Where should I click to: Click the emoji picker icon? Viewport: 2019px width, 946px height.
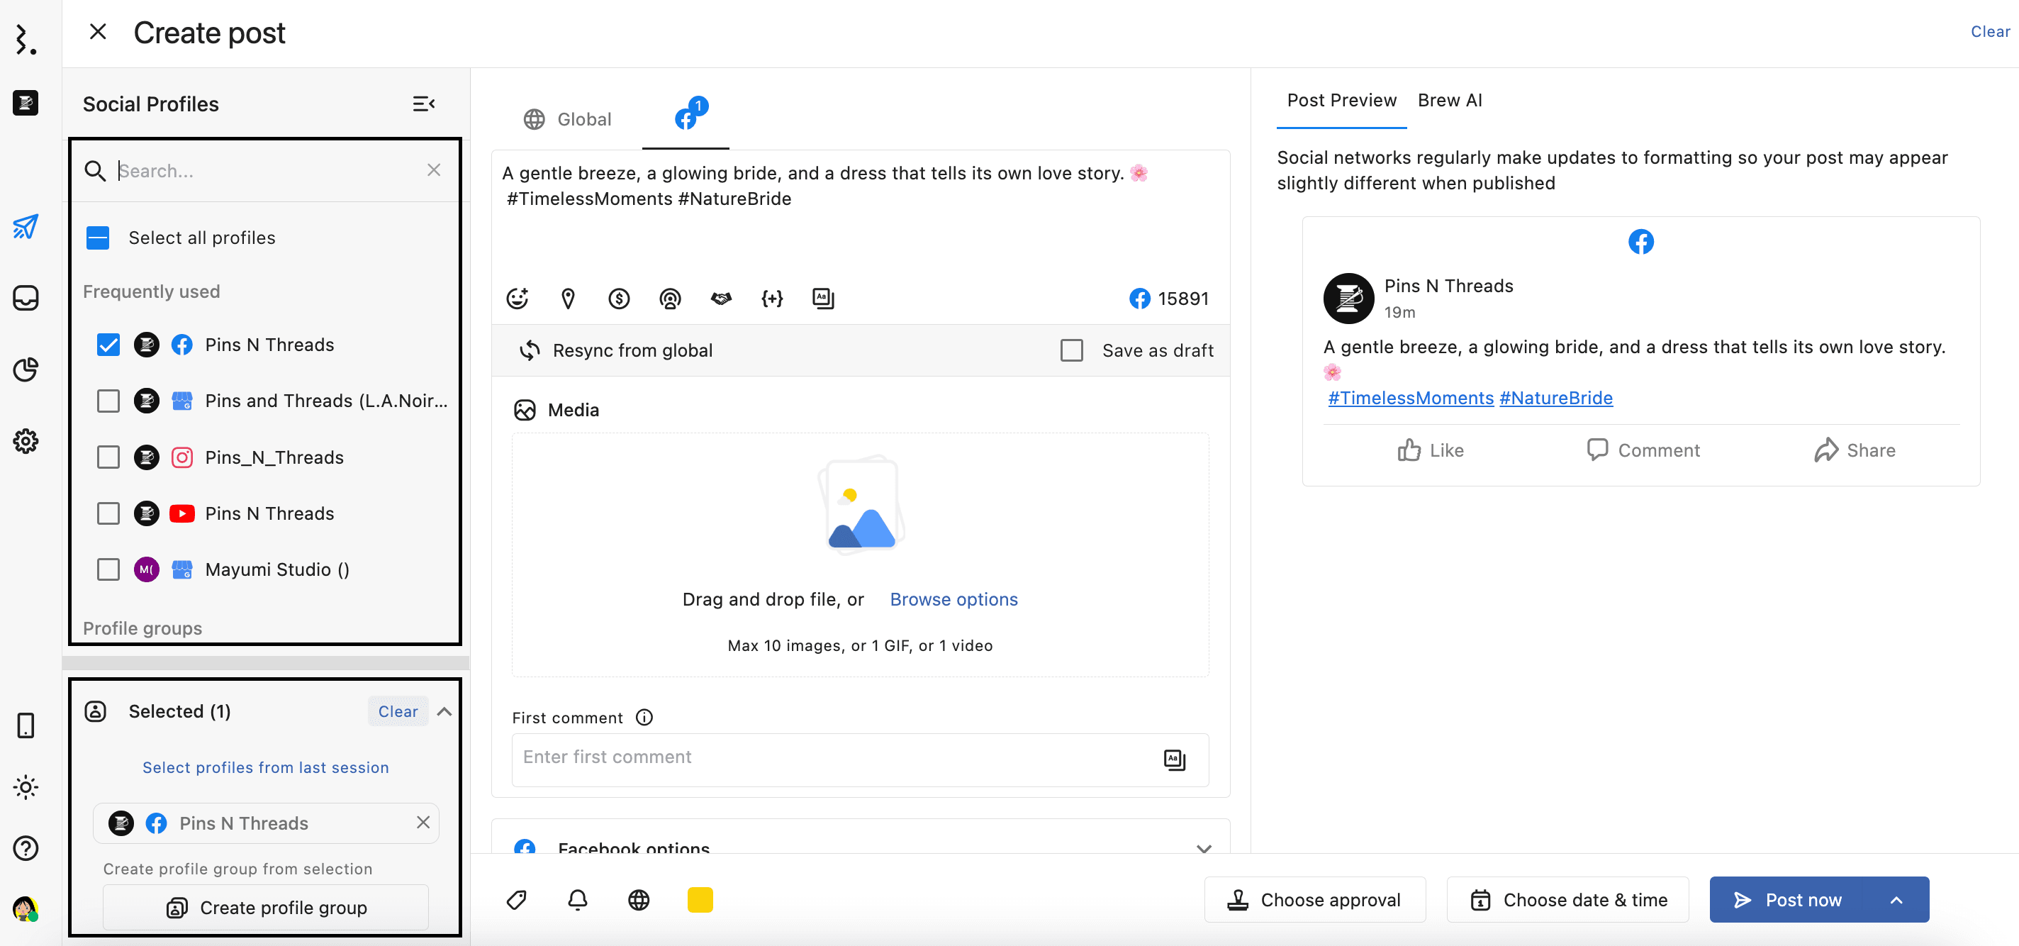[518, 299]
